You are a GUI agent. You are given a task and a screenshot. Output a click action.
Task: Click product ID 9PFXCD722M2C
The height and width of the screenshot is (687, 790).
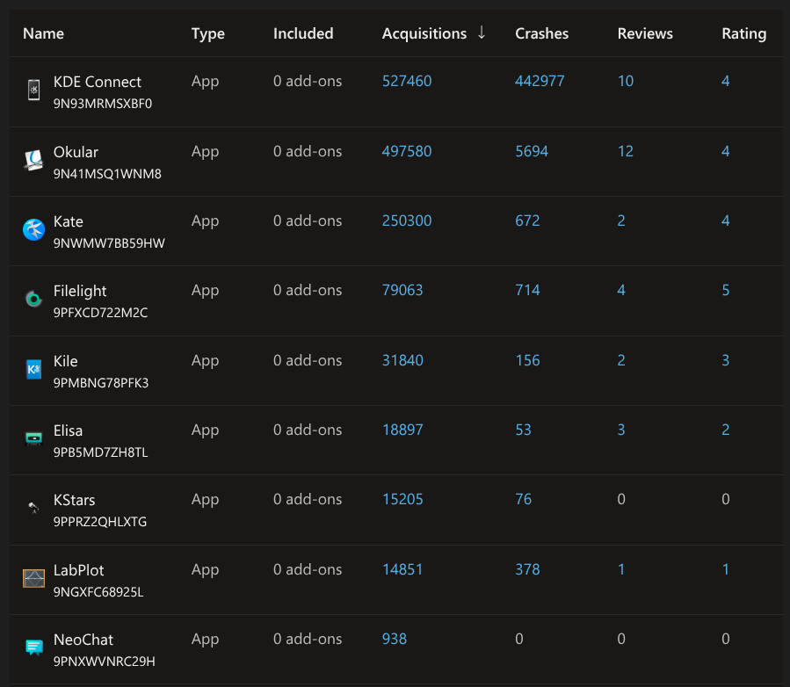click(101, 314)
